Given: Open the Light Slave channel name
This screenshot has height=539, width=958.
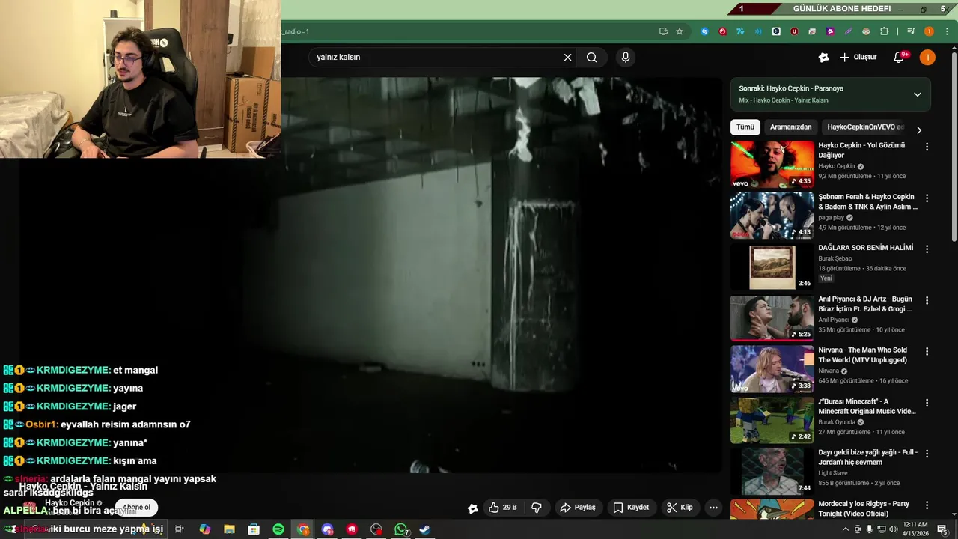Looking at the screenshot, I should [x=833, y=473].
